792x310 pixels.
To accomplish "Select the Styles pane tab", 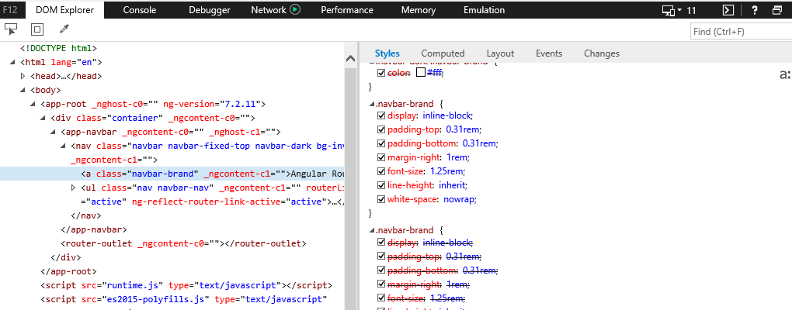I will point(387,53).
